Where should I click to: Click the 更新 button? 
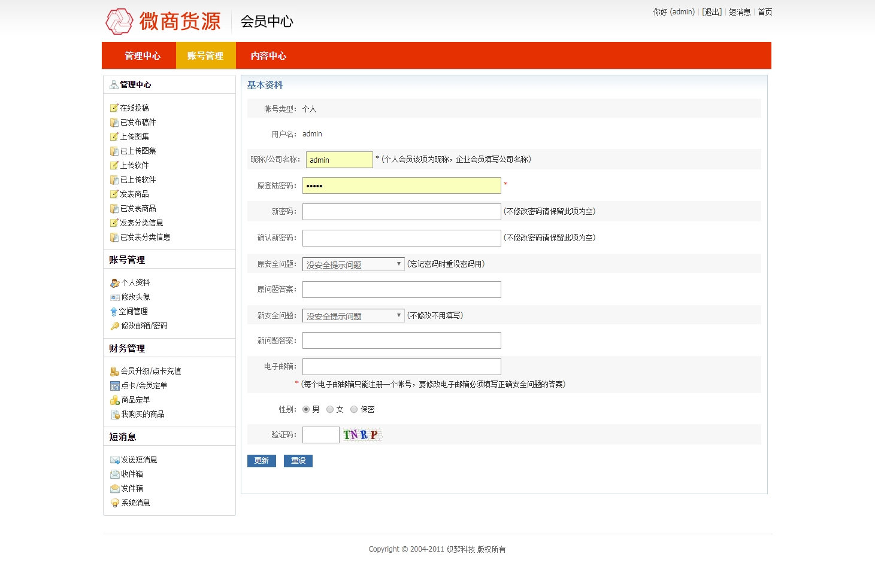point(261,461)
